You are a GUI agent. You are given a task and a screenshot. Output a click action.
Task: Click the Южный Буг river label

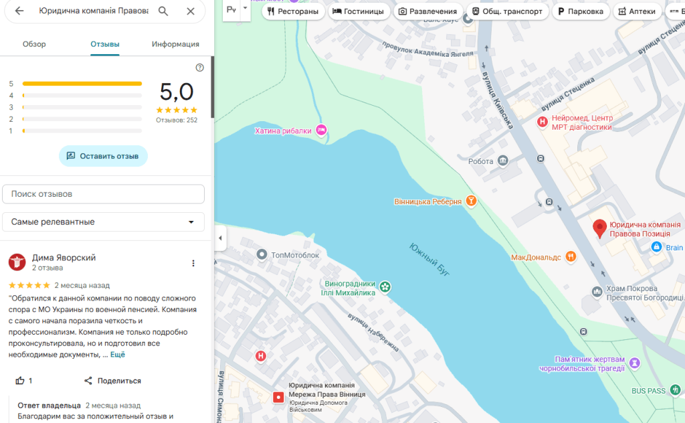[x=429, y=260]
